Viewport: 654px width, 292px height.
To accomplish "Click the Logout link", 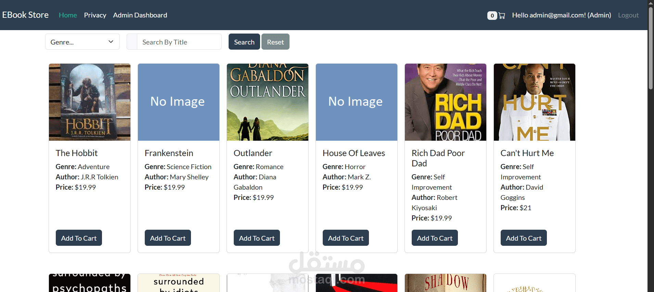I will [x=628, y=15].
